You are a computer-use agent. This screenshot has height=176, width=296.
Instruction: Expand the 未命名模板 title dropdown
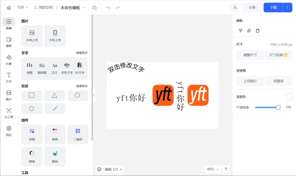[x=84, y=8]
